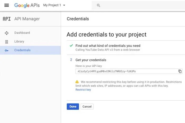185x123 pixels.
Task: Click the Library icon in sidebar
Action: pyautogui.click(x=7, y=42)
